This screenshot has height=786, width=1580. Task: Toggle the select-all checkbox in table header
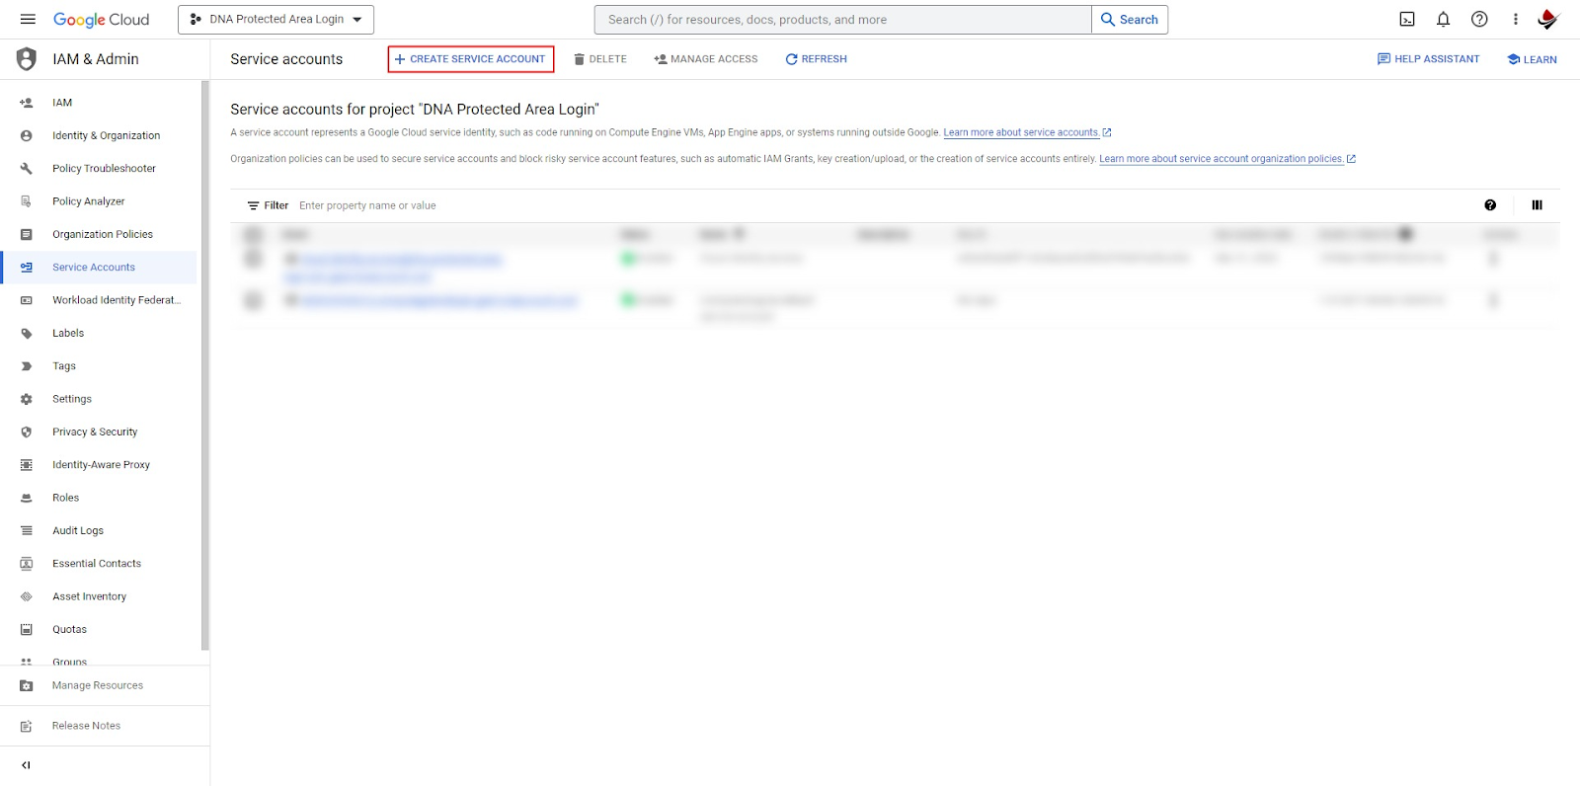point(254,235)
